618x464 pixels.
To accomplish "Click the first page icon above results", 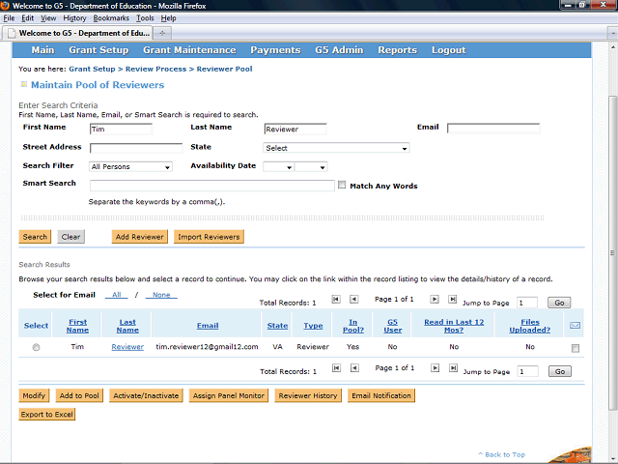I will [x=336, y=301].
